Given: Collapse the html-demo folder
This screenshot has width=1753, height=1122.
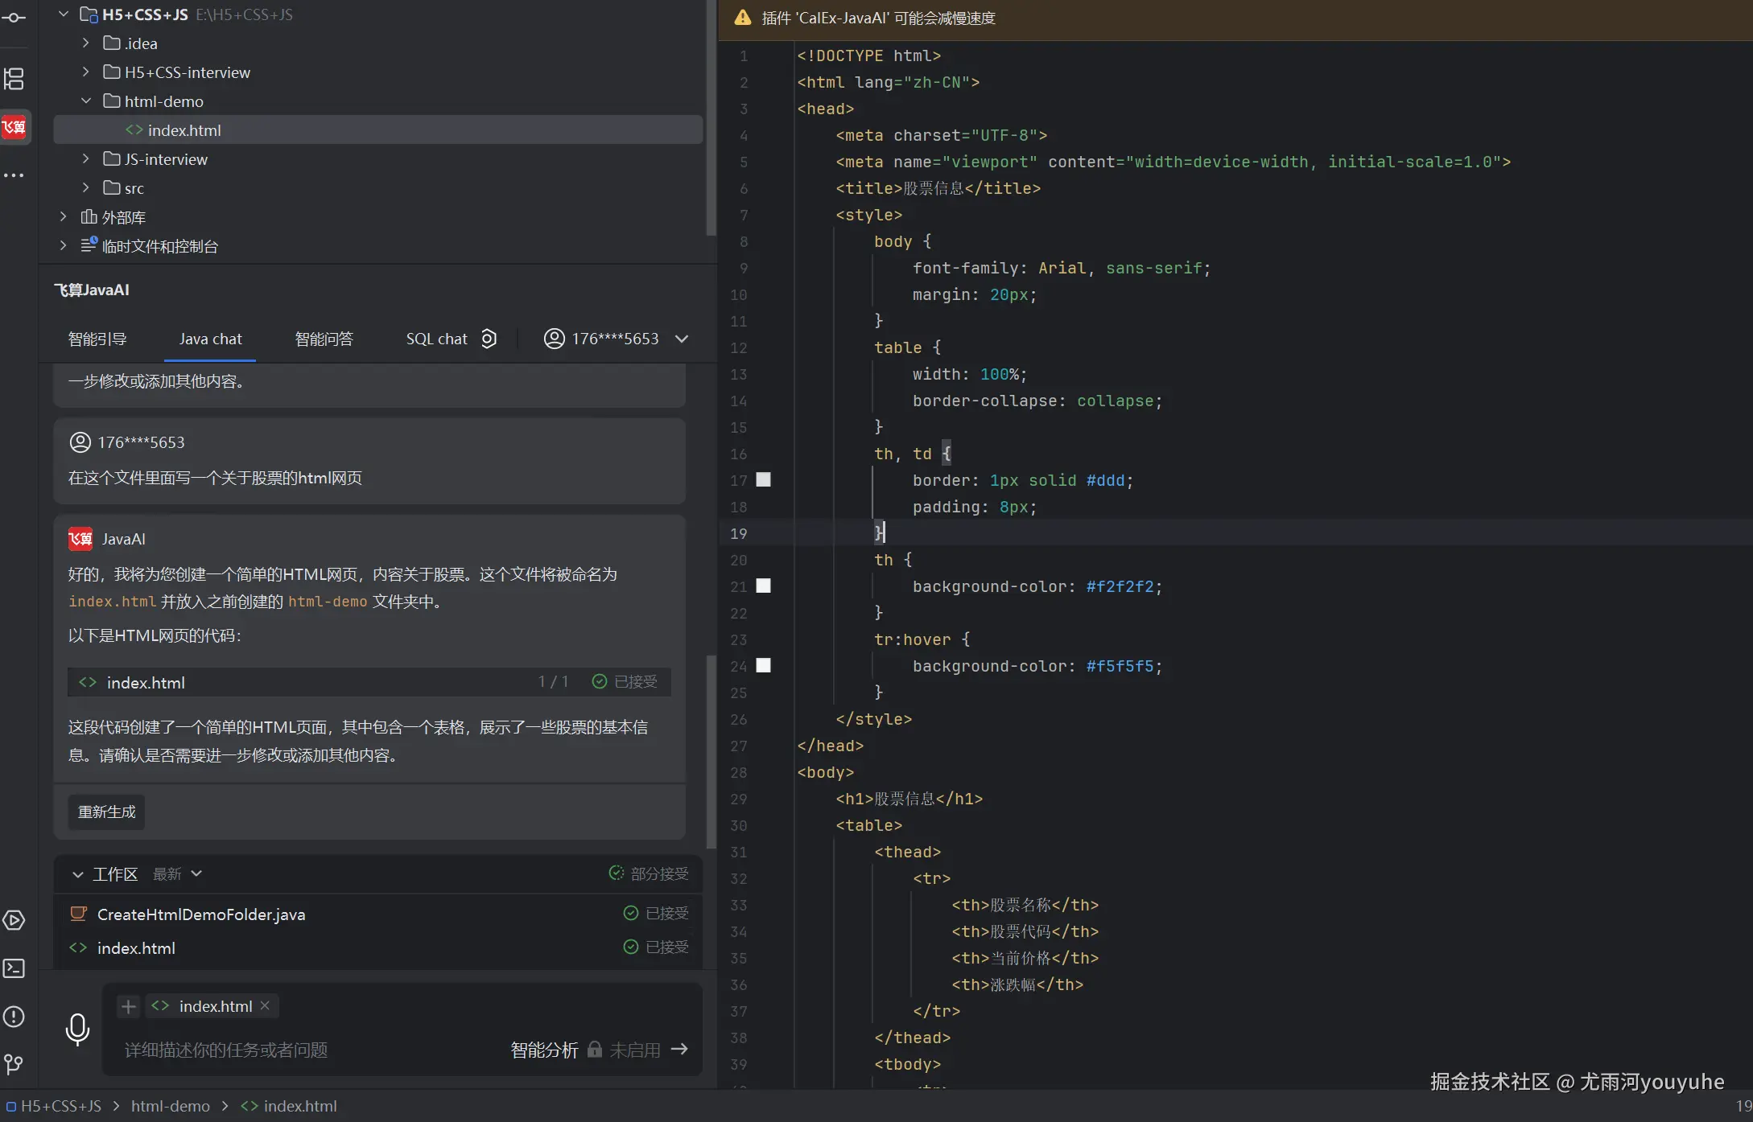Looking at the screenshot, I should [x=86, y=101].
